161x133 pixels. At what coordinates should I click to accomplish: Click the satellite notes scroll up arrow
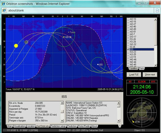(x=119, y=103)
